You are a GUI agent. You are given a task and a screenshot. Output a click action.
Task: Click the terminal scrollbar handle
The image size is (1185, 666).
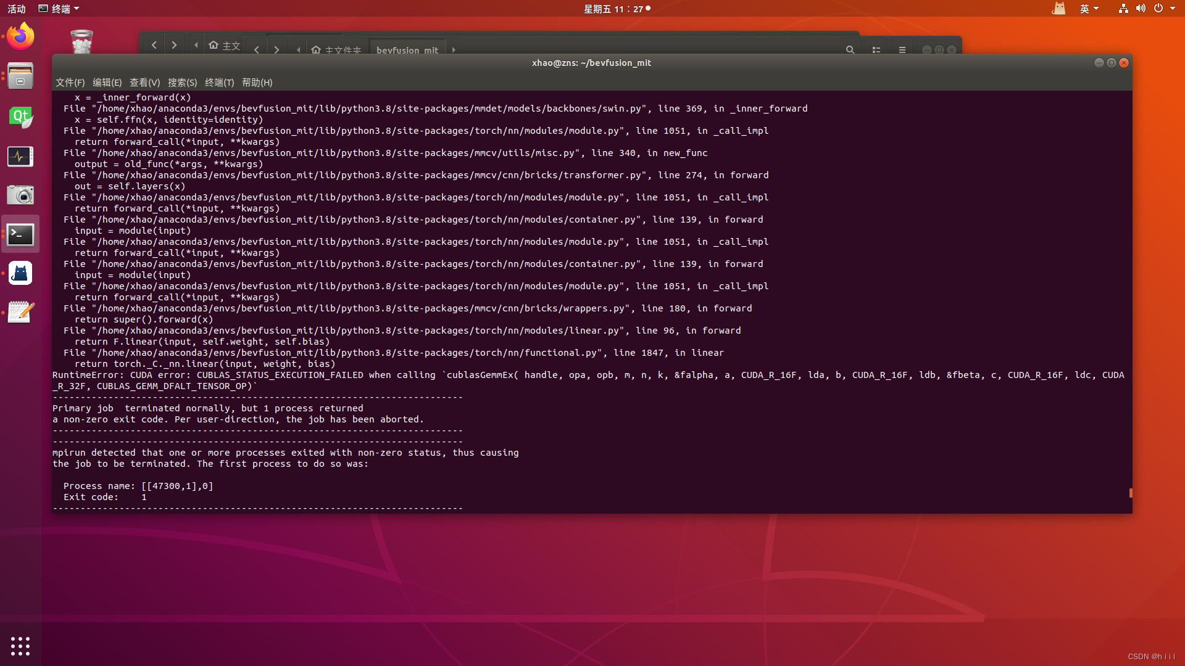tap(1130, 493)
